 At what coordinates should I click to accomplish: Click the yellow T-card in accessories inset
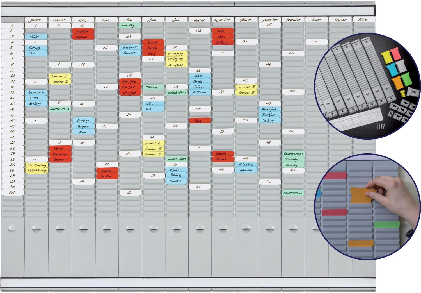click(x=386, y=58)
